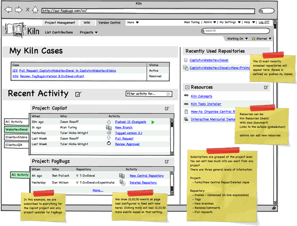
Task: Open the Starred dropdown
Action: [x=262, y=38]
